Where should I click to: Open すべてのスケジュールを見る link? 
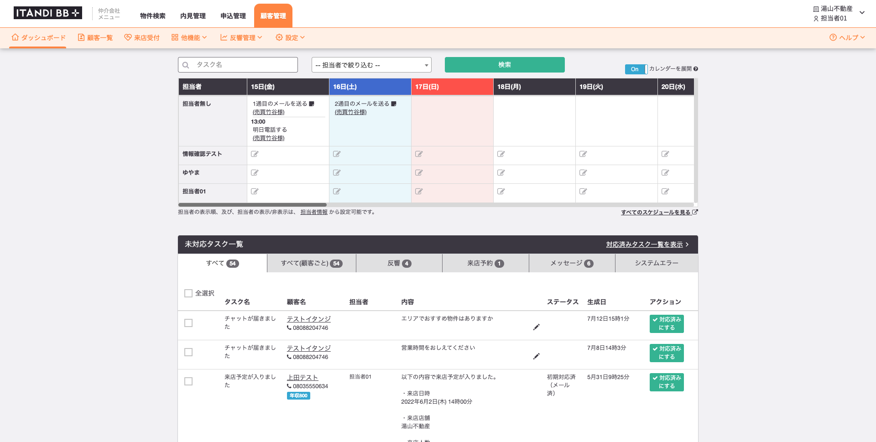[x=659, y=212]
